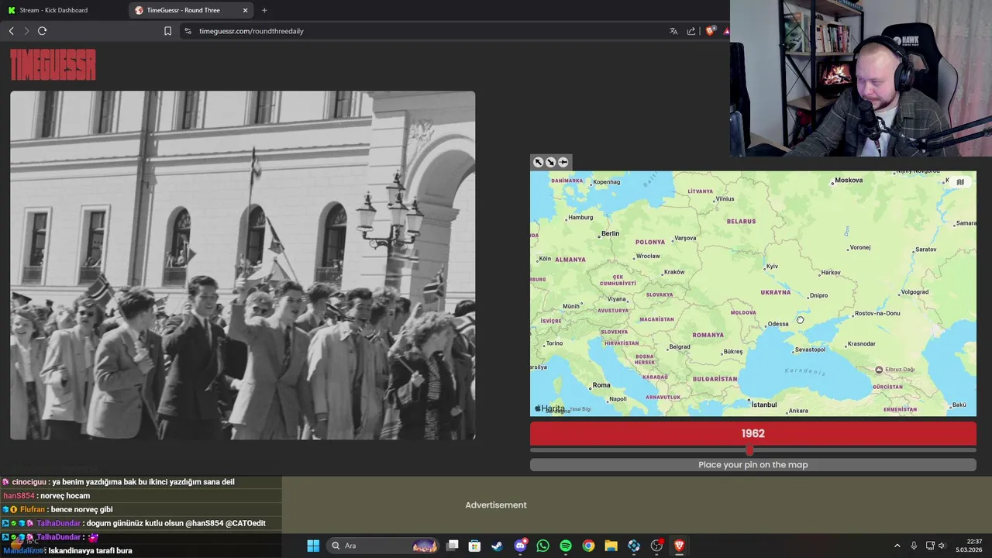Place pin on Moskova on the map
This screenshot has width=992, height=558.
pos(848,180)
